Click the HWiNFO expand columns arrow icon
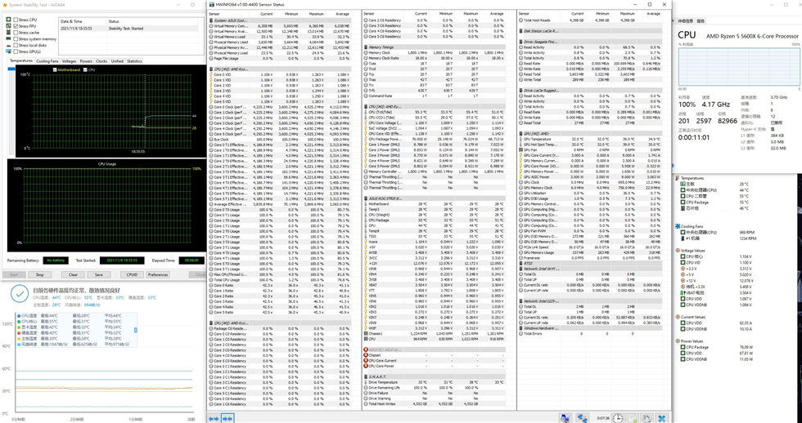Image resolution: width=802 pixels, height=423 pixels. point(214,418)
